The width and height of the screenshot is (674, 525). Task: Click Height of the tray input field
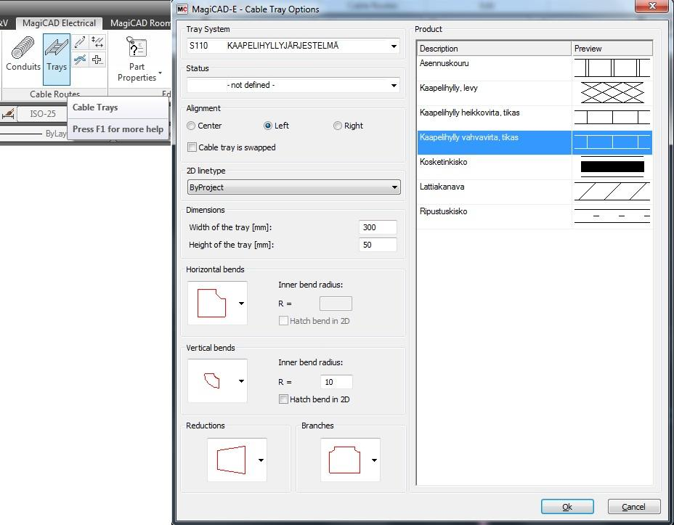click(378, 245)
